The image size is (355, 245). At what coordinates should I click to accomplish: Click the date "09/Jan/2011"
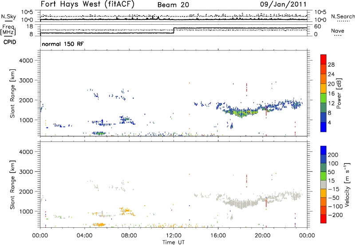click(x=283, y=4)
